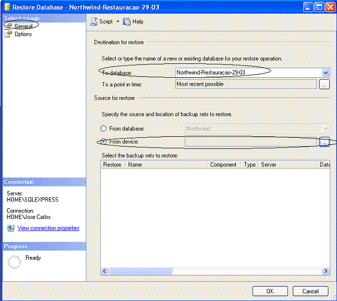Click the Data column header
The height and width of the screenshot is (301, 337).
coord(324,165)
